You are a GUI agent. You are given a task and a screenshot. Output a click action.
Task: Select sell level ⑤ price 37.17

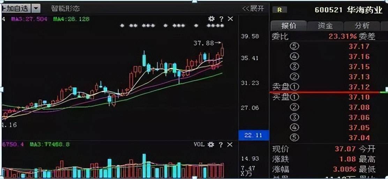point(359,46)
